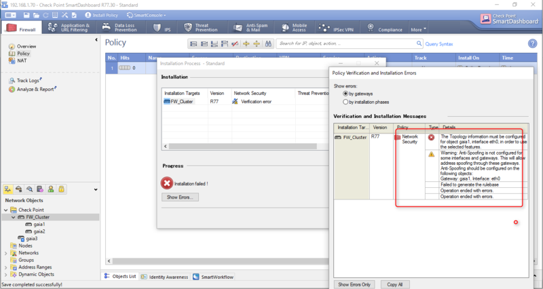Click the binoculars find icon
The image size is (543, 289).
point(268,43)
